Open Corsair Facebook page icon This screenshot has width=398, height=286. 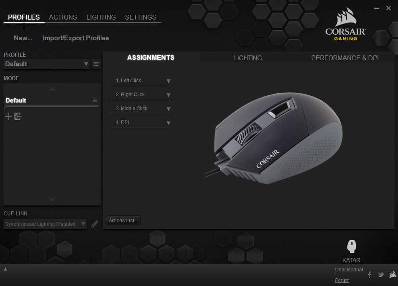coord(370,274)
